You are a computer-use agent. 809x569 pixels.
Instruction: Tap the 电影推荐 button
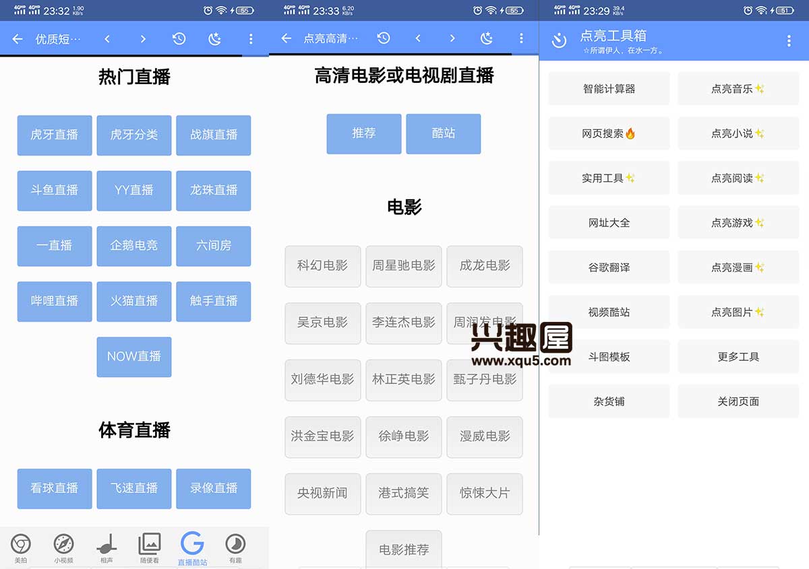pyautogui.click(x=404, y=549)
